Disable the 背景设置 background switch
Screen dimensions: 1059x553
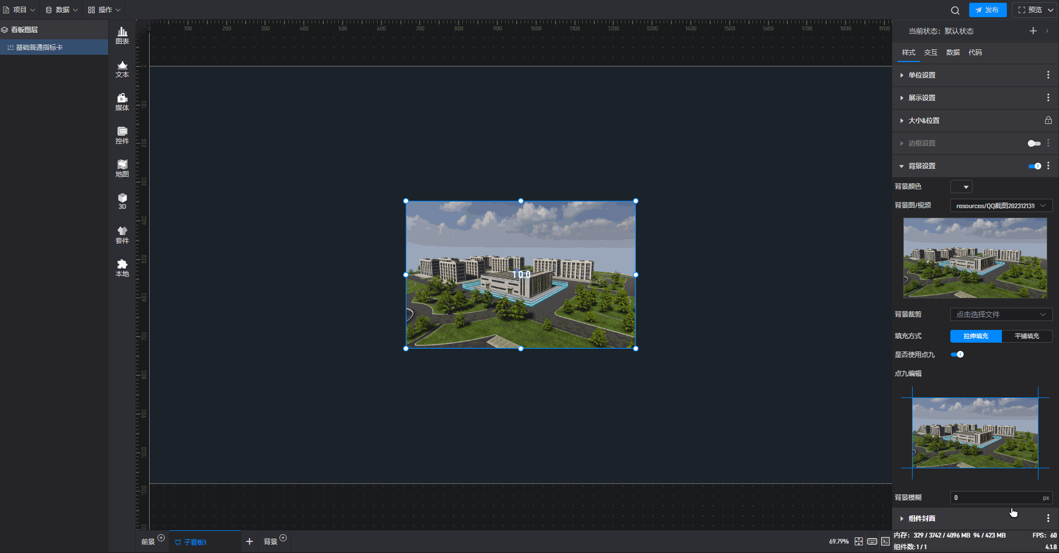pyautogui.click(x=1035, y=166)
